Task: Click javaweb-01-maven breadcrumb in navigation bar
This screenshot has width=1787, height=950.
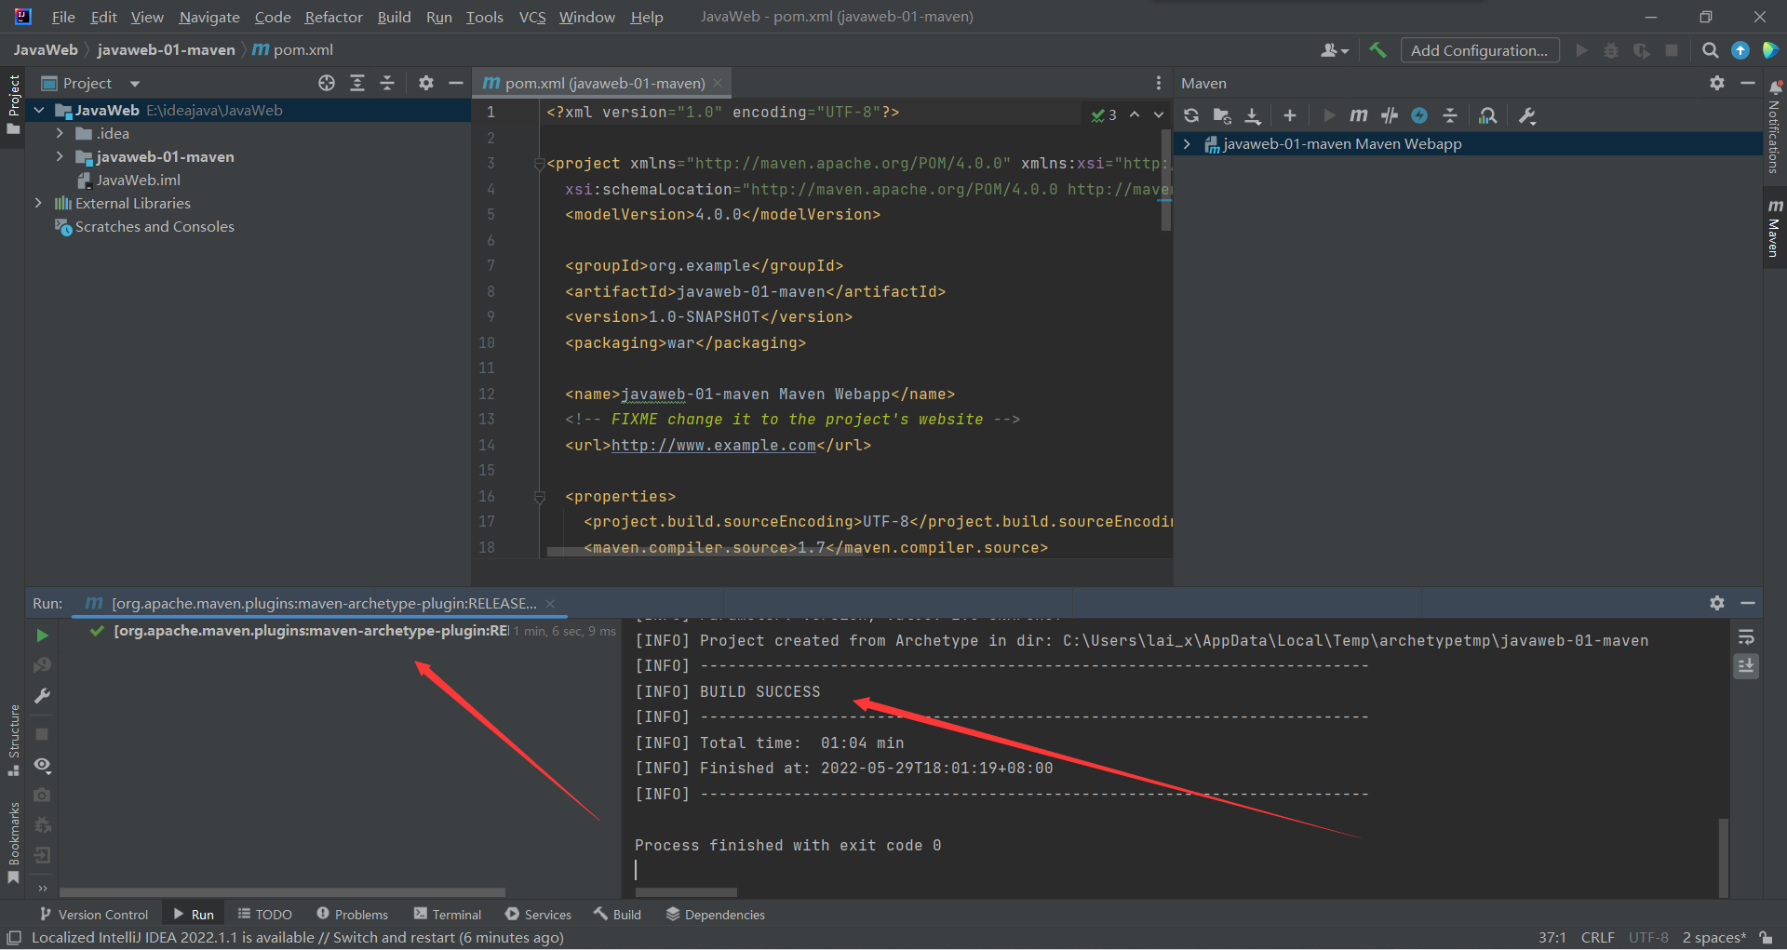Action: [166, 49]
